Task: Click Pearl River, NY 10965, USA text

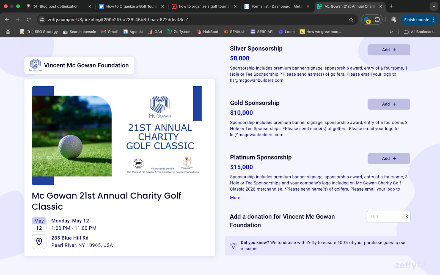Action: [x=82, y=245]
